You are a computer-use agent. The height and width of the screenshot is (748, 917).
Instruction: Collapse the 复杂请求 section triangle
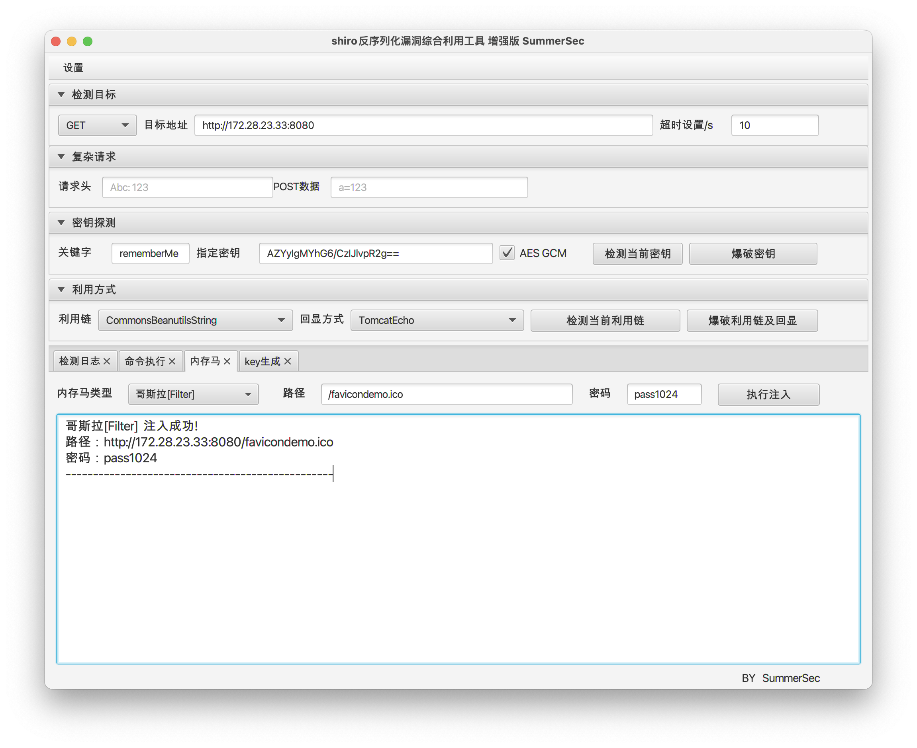(61, 156)
